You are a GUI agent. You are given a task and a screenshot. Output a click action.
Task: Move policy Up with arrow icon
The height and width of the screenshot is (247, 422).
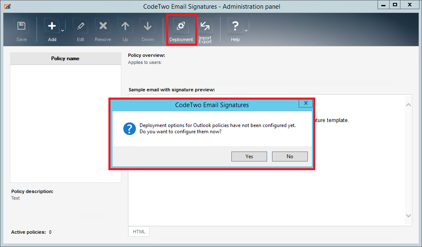pyautogui.click(x=125, y=26)
